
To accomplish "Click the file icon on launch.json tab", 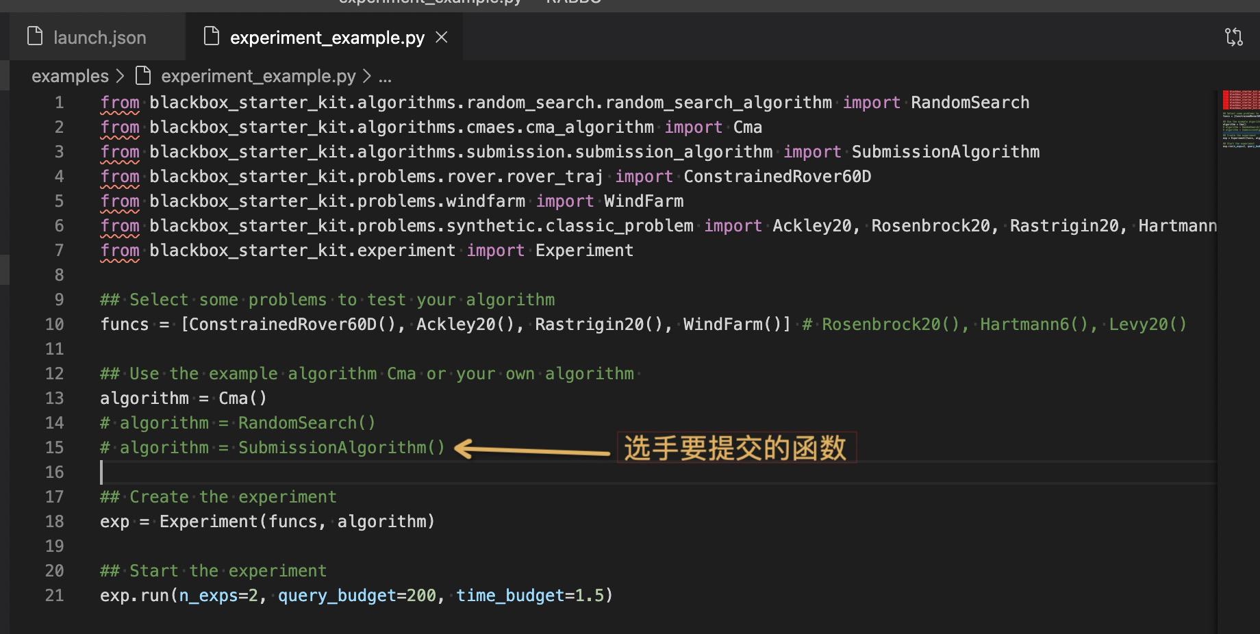I will pyautogui.click(x=35, y=36).
